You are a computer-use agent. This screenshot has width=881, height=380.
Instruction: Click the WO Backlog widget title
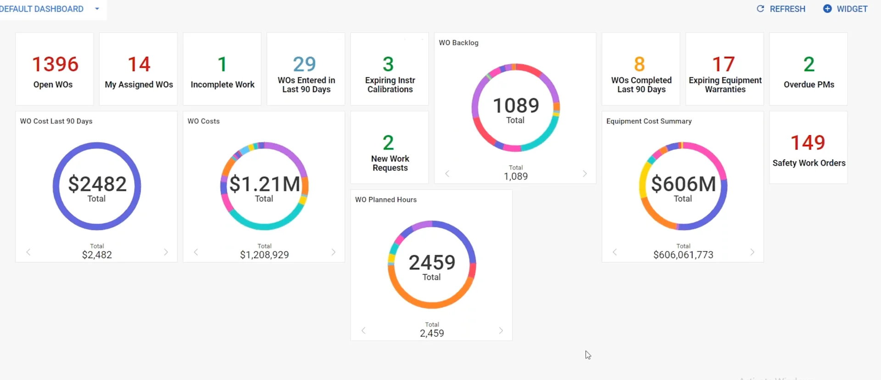tap(458, 43)
